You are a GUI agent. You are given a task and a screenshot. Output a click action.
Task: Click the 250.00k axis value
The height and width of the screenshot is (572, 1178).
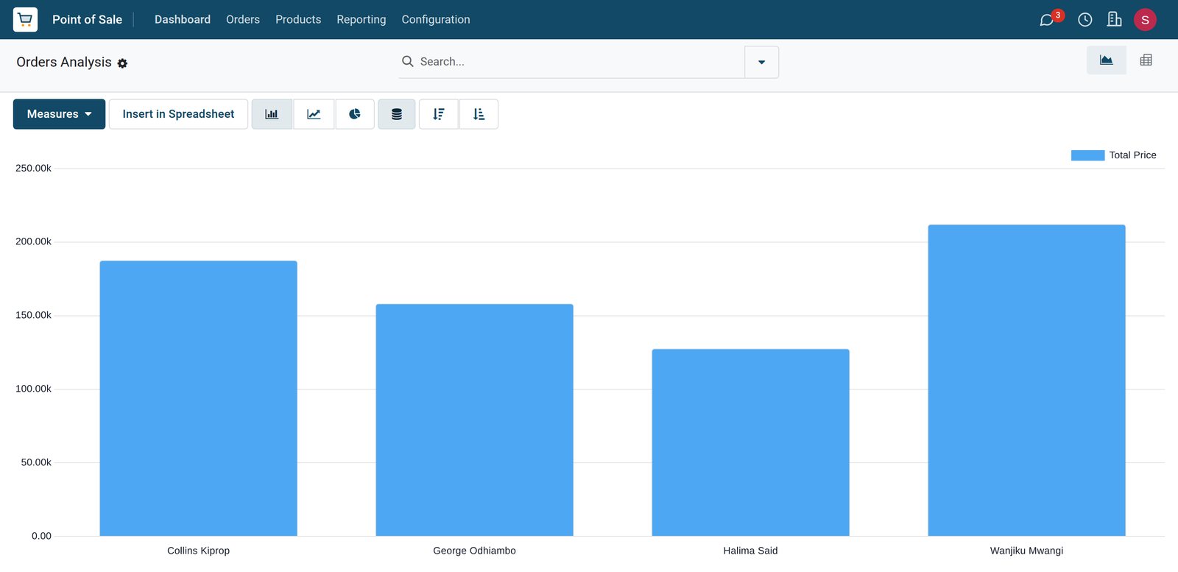point(33,169)
